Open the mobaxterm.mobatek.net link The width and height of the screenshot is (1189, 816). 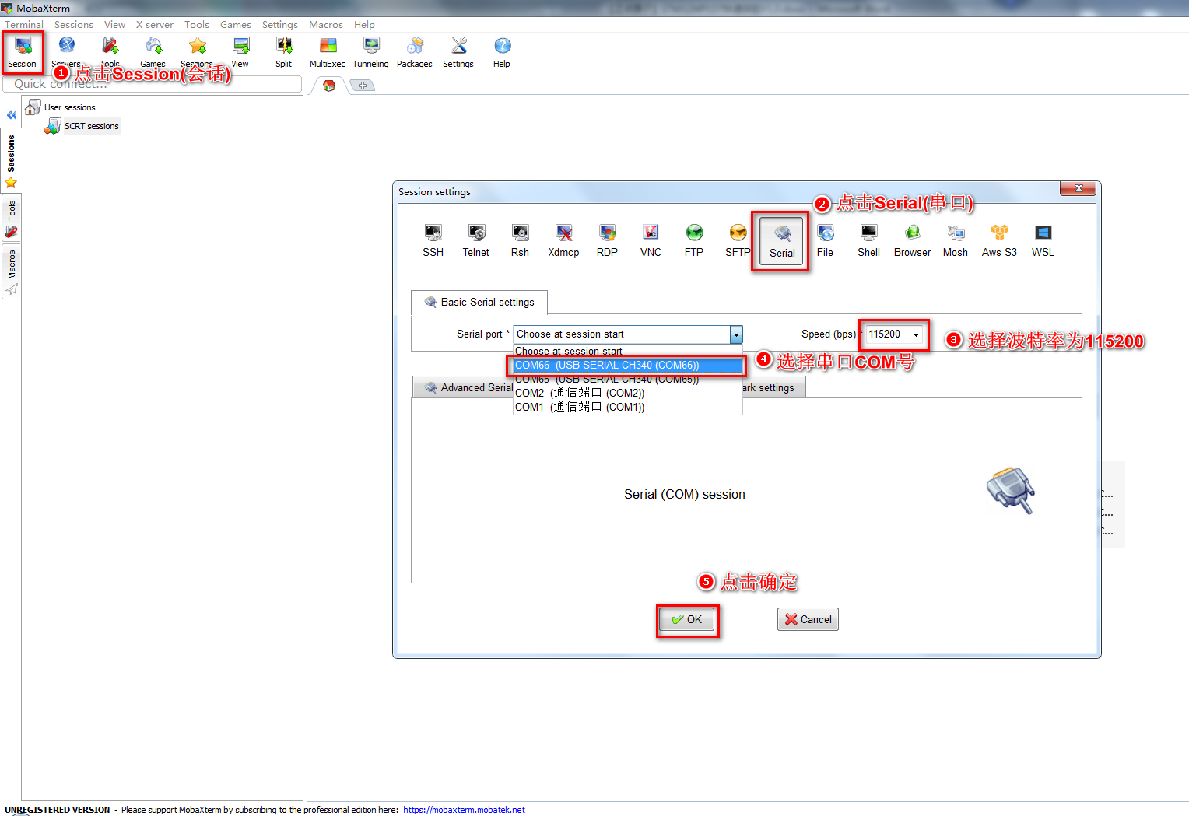coord(464,810)
